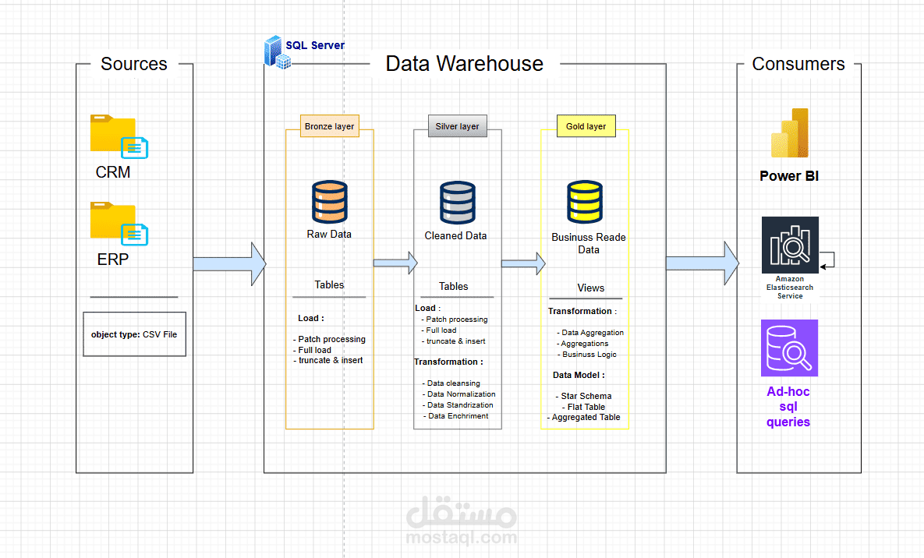Click the Consumers heading
This screenshot has width=924, height=558.
tap(798, 64)
